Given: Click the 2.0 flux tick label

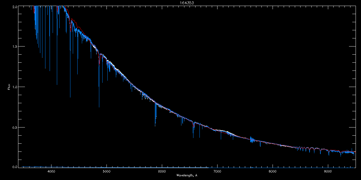Looking at the screenshot, I should click(x=14, y=7).
